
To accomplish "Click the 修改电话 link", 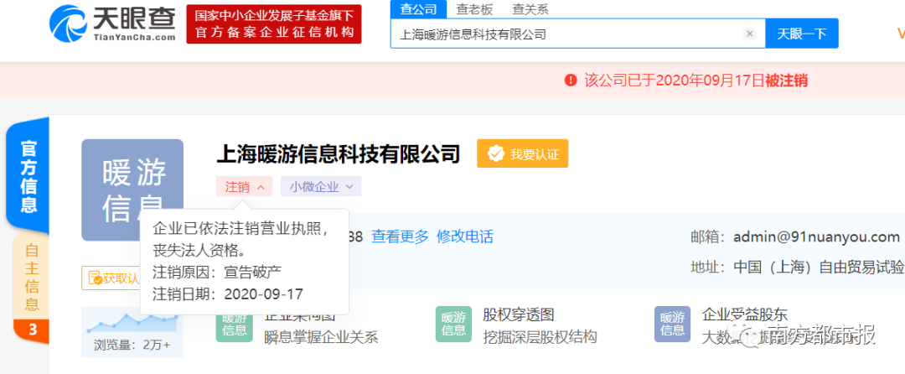I will (x=465, y=236).
